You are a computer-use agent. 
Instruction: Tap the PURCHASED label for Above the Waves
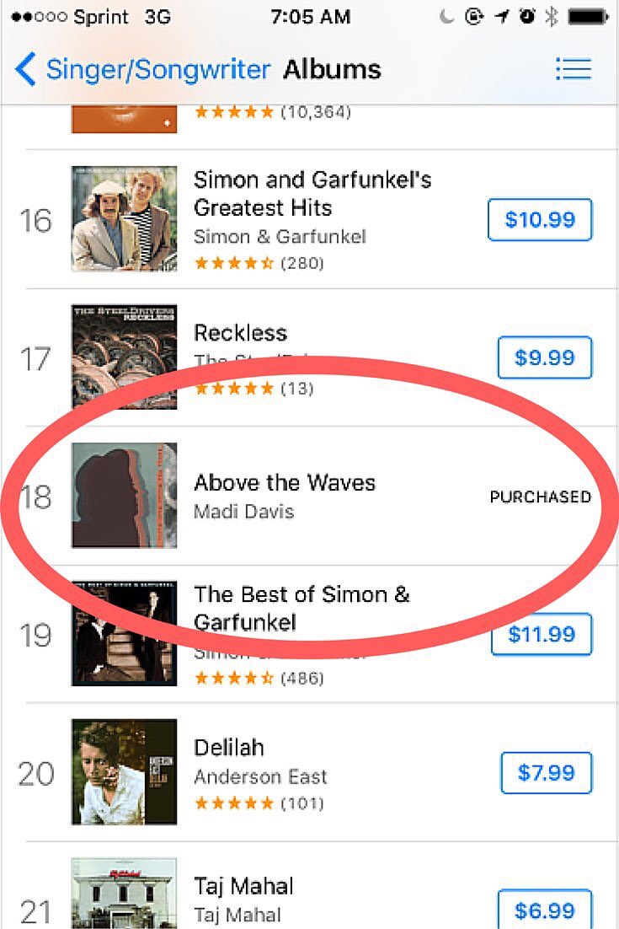(540, 497)
